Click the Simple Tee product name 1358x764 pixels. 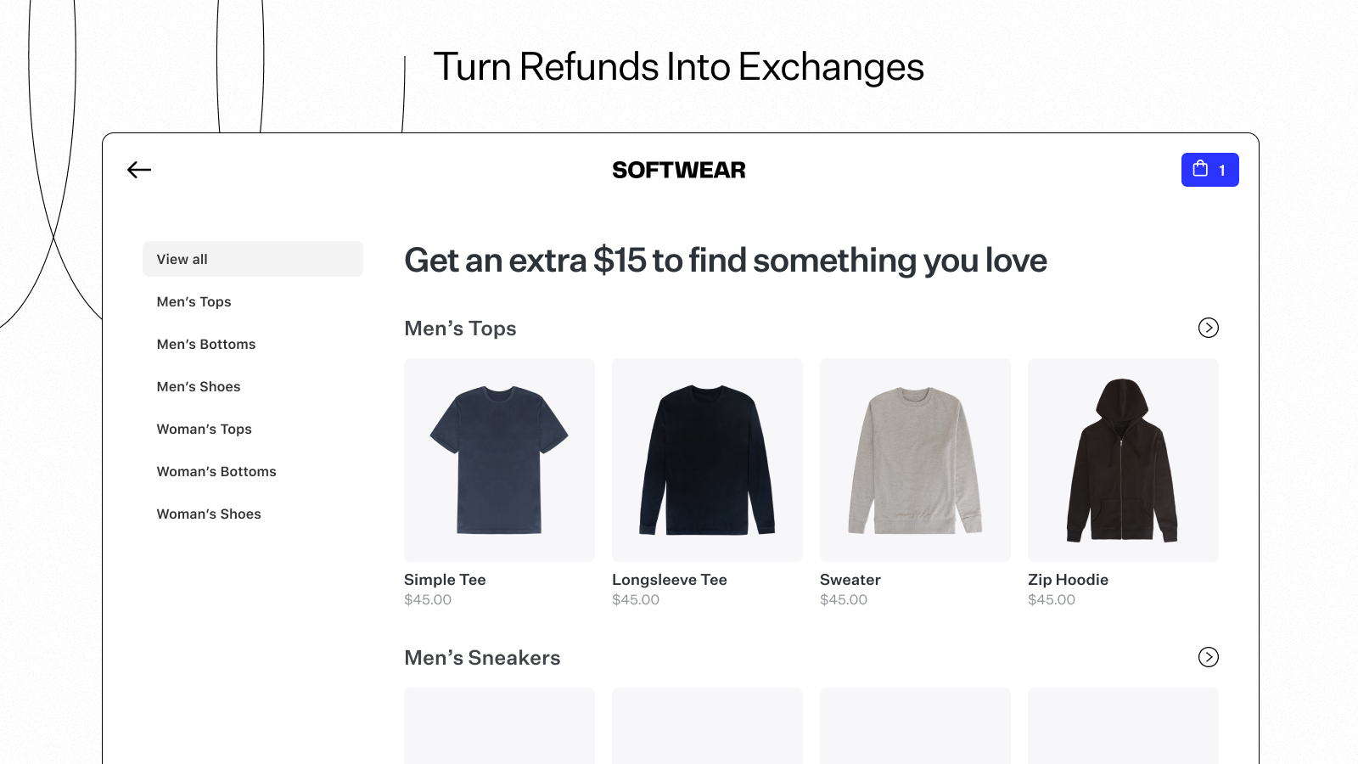coord(445,580)
